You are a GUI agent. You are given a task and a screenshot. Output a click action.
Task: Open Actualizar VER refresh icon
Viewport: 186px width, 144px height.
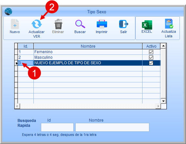point(37,24)
